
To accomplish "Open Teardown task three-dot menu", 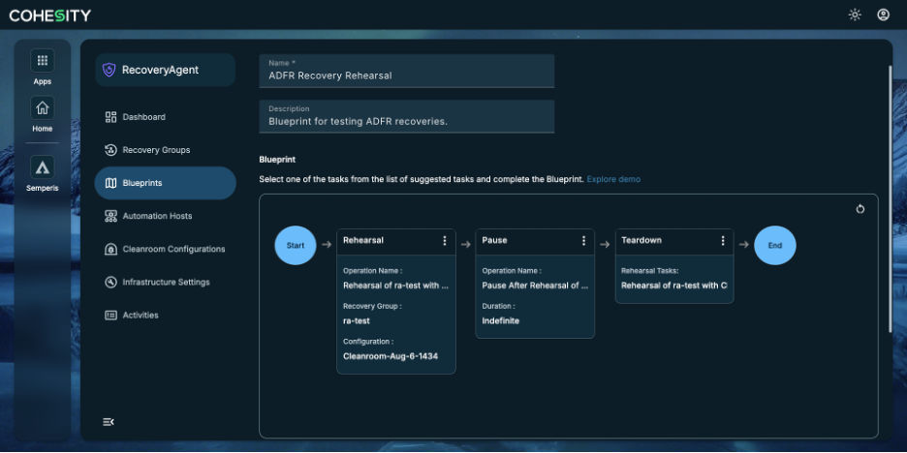I will click(x=723, y=240).
